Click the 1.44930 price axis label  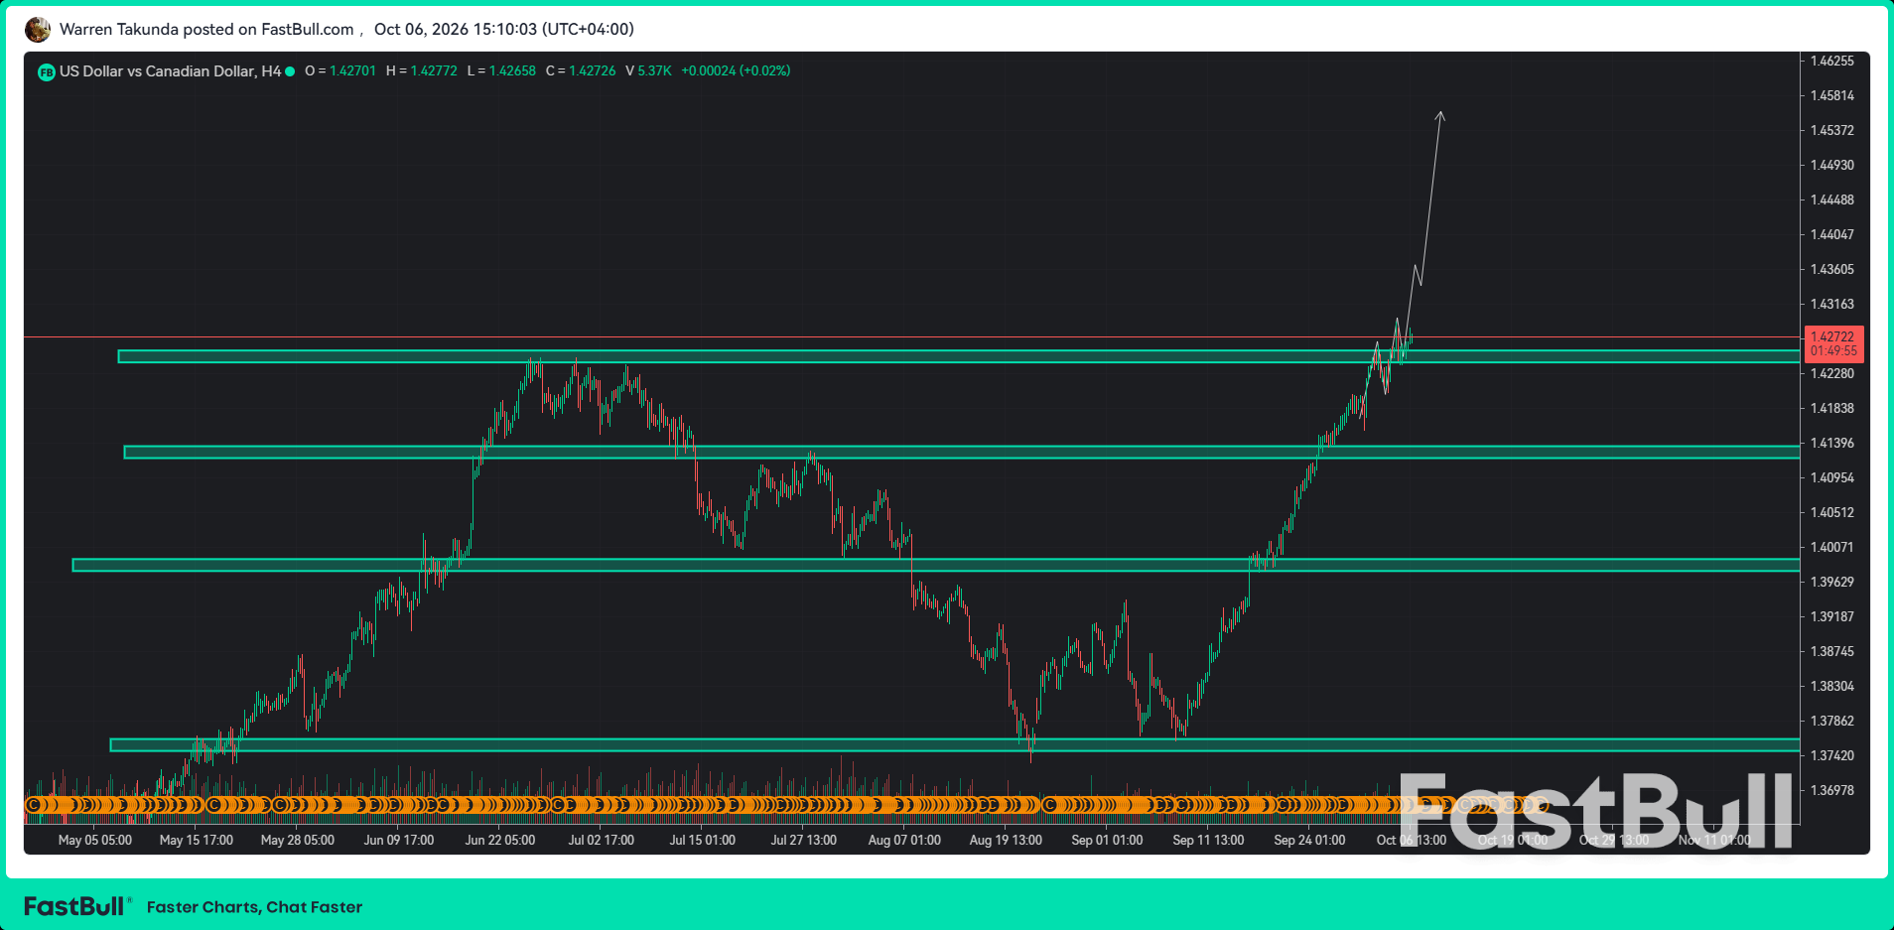(x=1831, y=165)
